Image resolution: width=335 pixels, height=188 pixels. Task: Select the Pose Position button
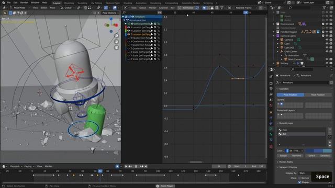click(291, 95)
